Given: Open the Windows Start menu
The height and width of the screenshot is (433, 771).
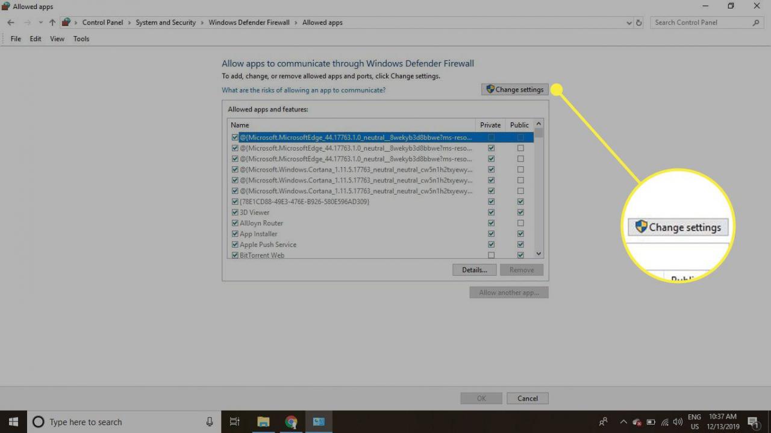Looking at the screenshot, I should (x=13, y=422).
